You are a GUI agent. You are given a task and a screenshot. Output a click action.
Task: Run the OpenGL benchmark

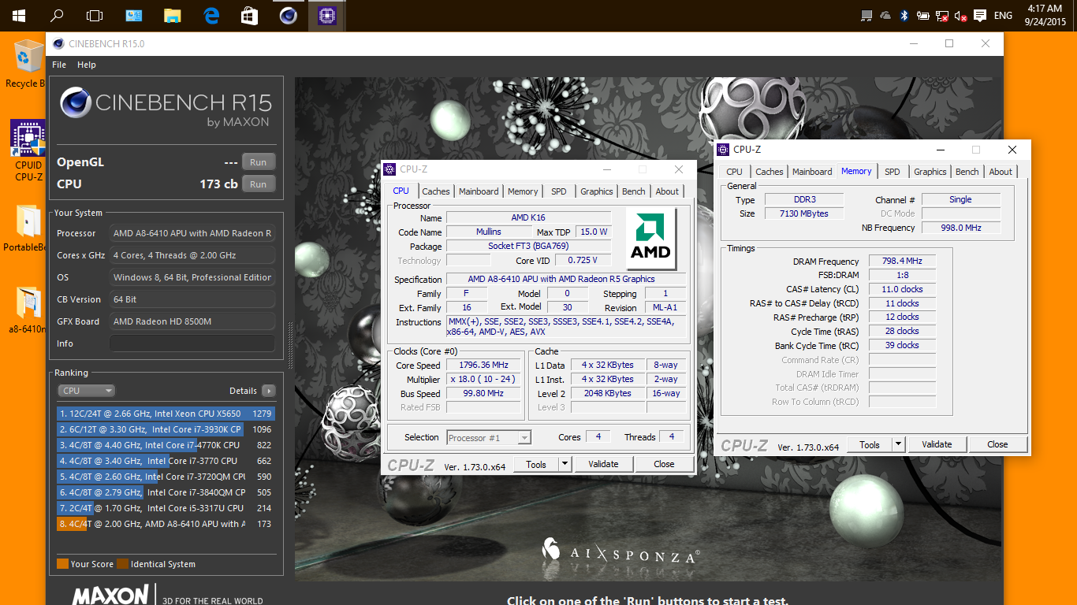point(258,162)
